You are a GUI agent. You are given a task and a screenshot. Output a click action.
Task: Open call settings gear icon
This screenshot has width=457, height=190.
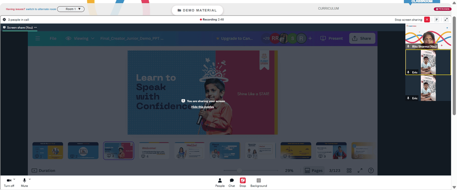click(x=5, y=20)
